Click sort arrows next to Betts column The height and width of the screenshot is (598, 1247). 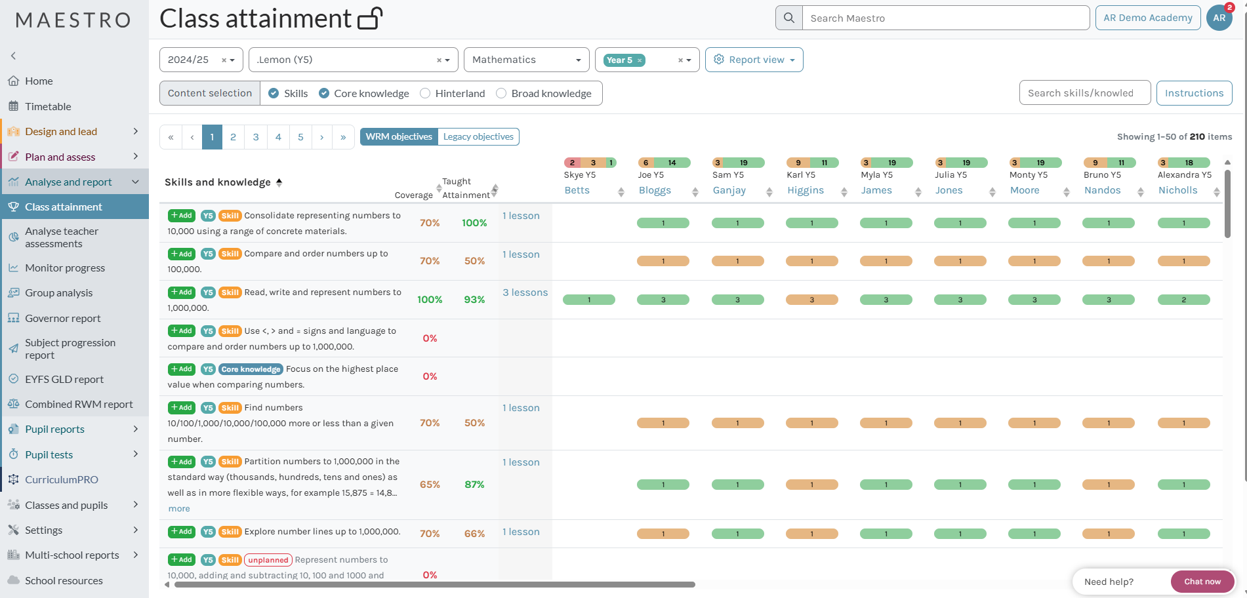[x=621, y=191]
